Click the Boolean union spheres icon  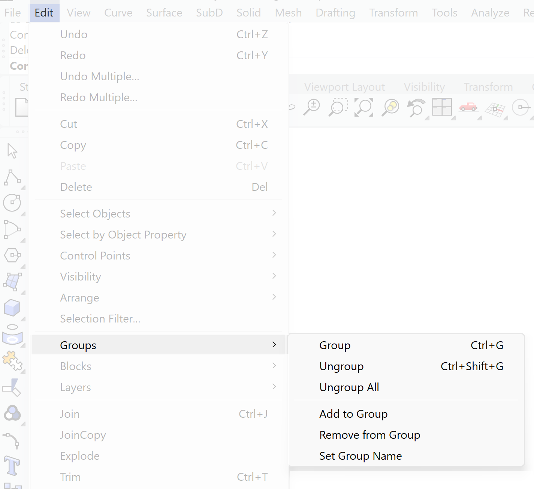[x=12, y=413]
